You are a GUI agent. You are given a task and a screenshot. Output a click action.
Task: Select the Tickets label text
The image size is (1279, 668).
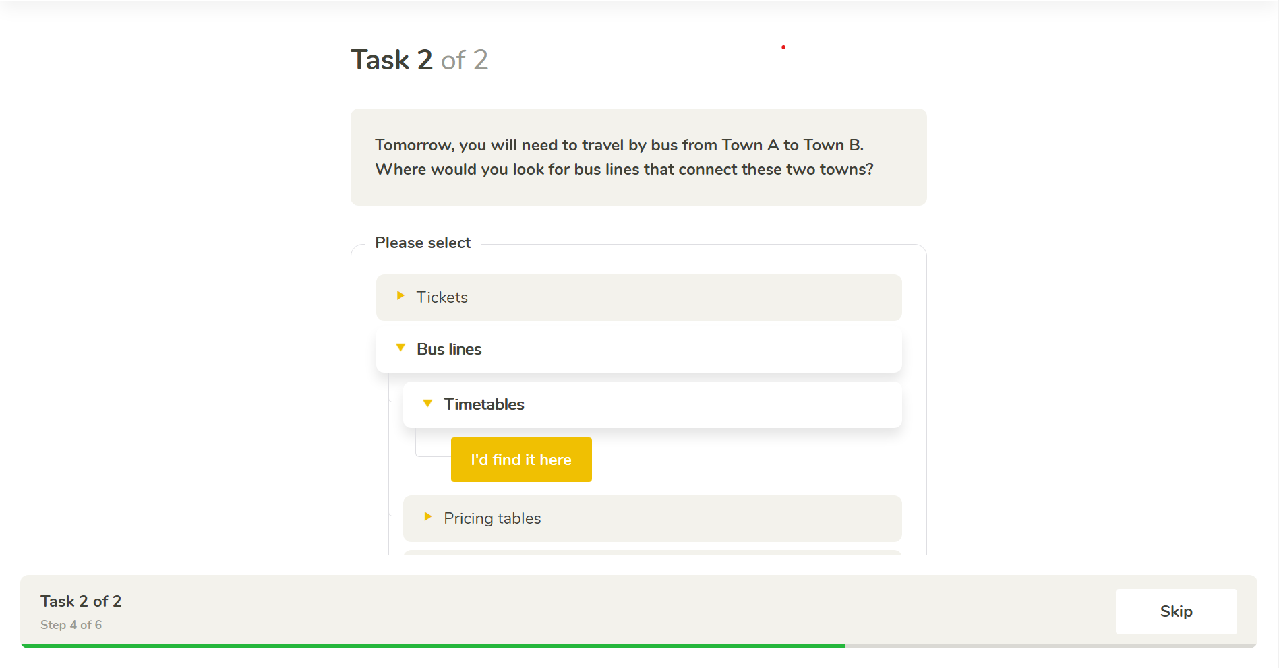click(x=442, y=297)
